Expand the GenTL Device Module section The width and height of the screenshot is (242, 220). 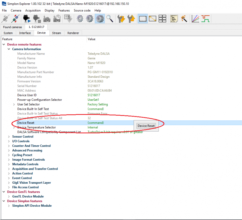tap(9, 196)
